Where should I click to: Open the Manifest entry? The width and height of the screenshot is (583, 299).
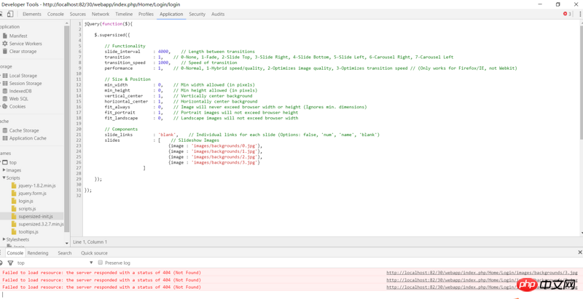[18, 36]
